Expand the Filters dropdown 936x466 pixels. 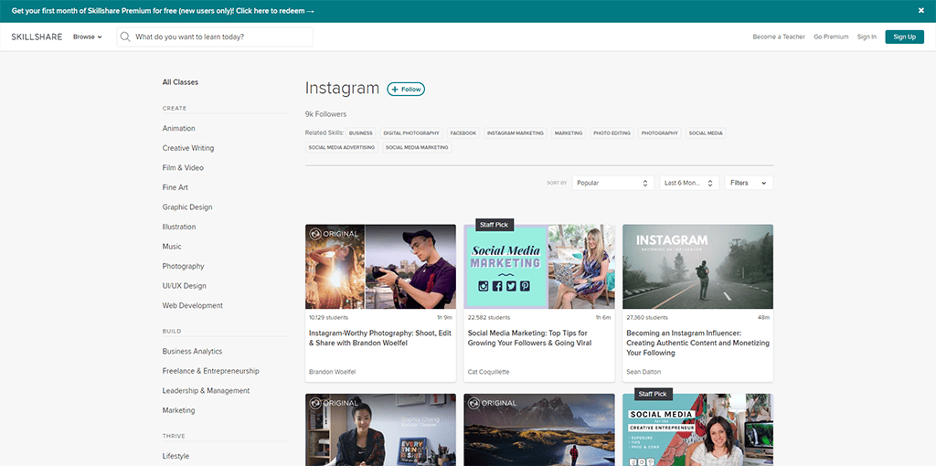749,183
